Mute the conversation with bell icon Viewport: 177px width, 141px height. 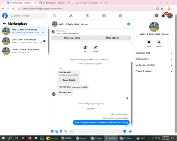click(149, 42)
